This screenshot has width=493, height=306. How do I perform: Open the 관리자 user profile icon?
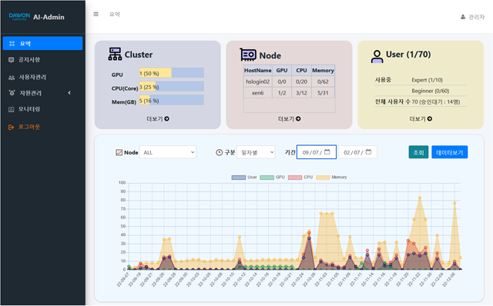click(x=463, y=17)
